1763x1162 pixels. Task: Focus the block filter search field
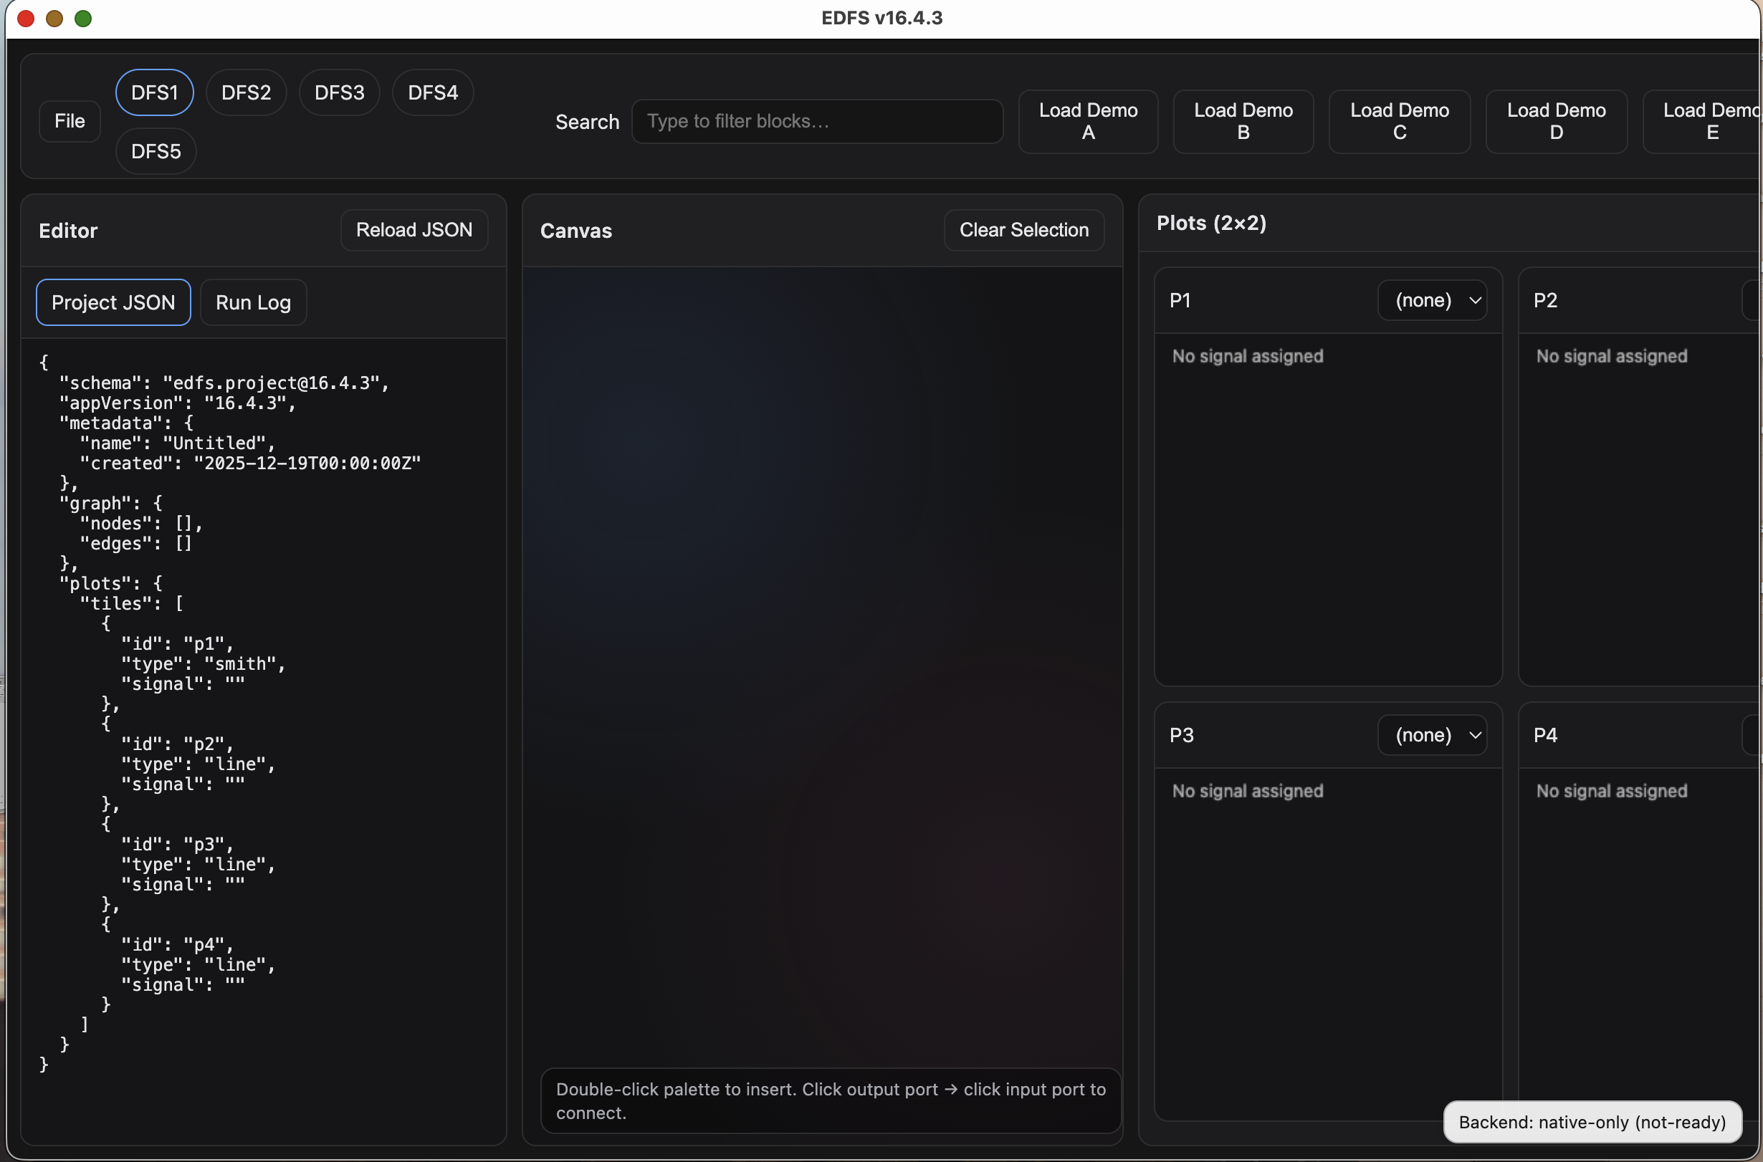pyautogui.click(x=816, y=121)
